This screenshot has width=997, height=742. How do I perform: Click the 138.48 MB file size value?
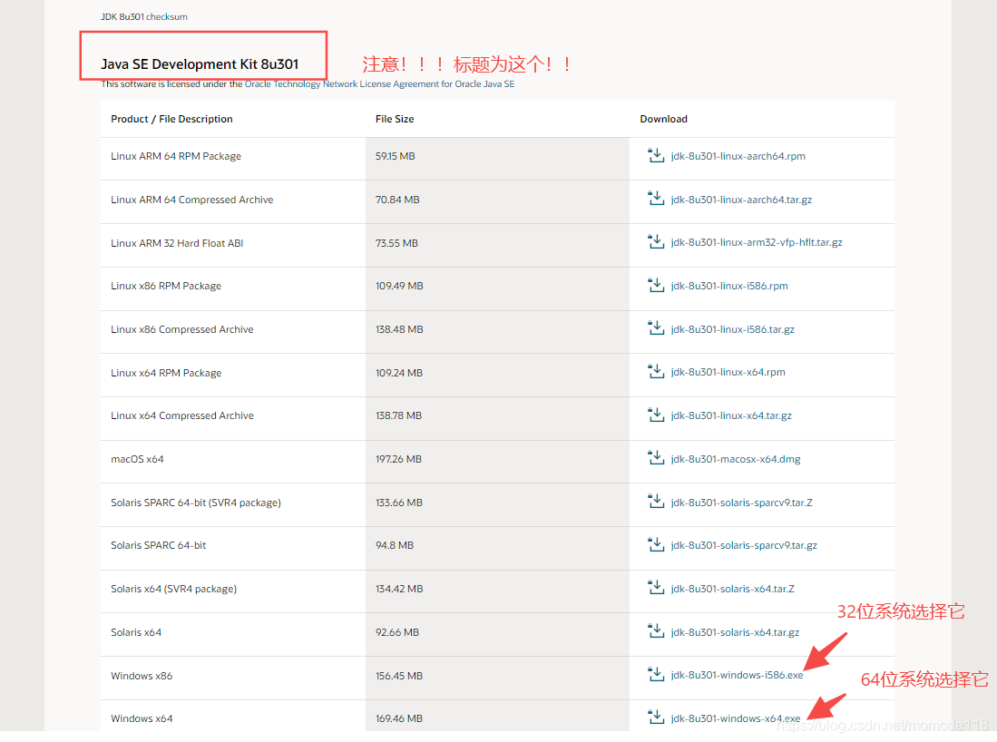click(x=399, y=329)
